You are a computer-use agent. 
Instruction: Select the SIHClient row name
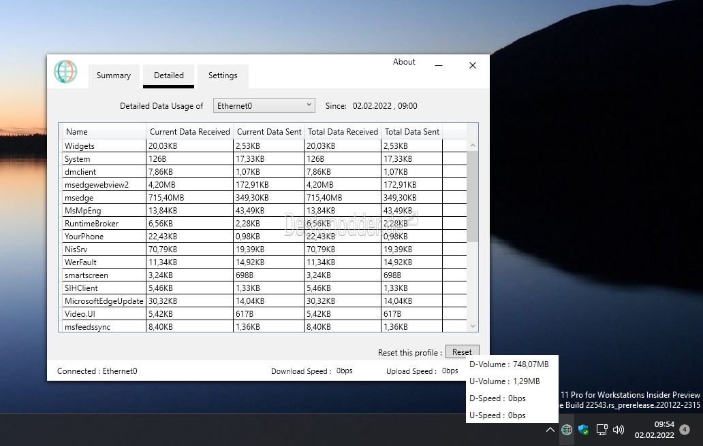point(81,288)
